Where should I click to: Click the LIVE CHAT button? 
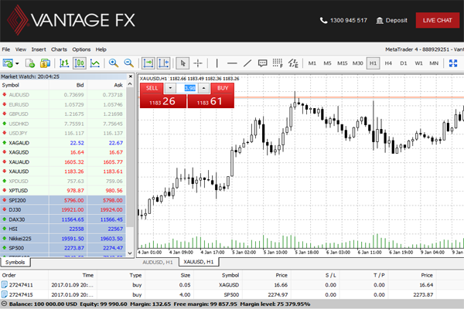click(438, 20)
